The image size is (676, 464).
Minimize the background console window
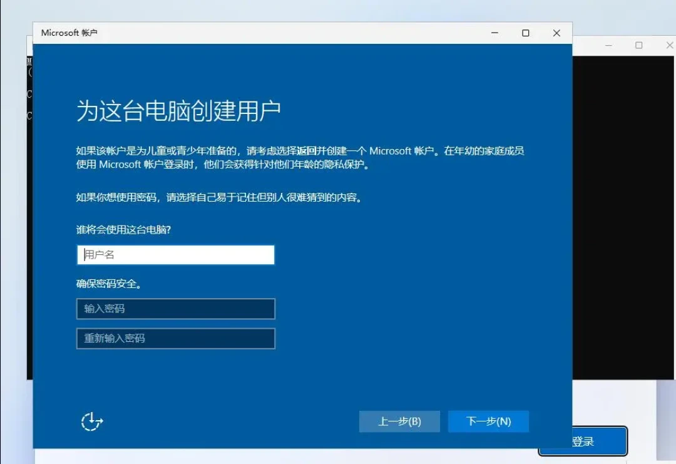pos(608,45)
